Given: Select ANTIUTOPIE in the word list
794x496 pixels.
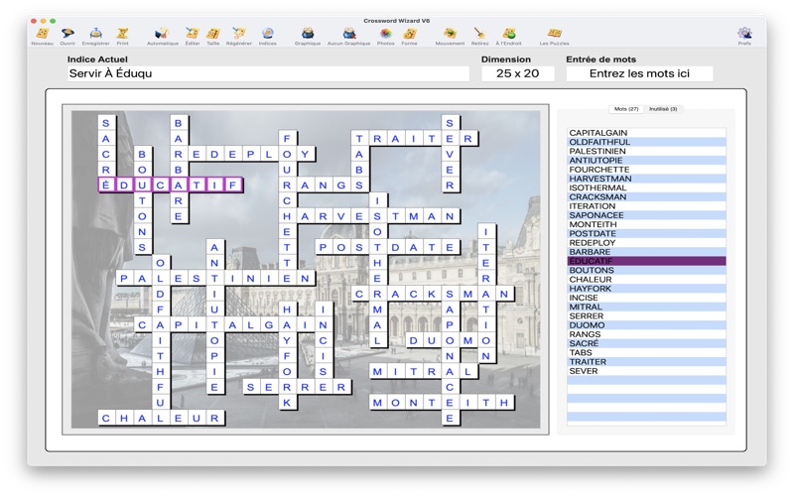Looking at the screenshot, I should pyautogui.click(x=647, y=160).
